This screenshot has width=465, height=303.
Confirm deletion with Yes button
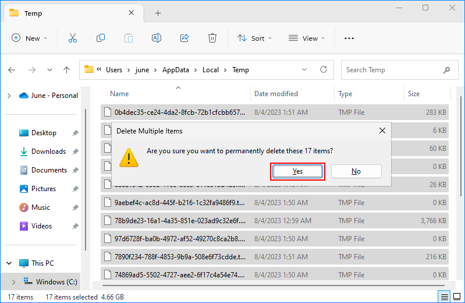pos(297,171)
